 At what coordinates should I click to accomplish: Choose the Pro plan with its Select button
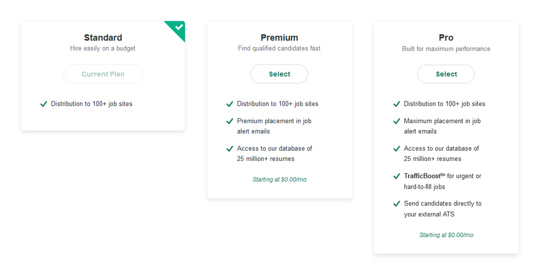(446, 74)
